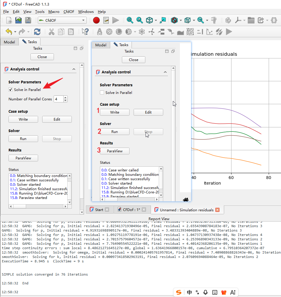The height and width of the screenshot is (297, 281).
Task: Open the mesh refinement dropdown arrow
Action: click(135, 32)
